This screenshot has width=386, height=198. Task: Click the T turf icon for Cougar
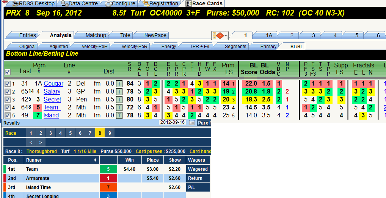[119, 84]
